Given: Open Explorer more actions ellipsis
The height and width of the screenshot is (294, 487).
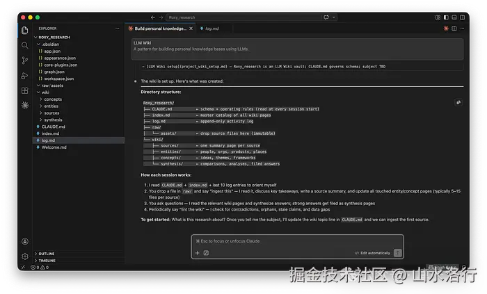Looking at the screenshot, I should [x=117, y=28].
